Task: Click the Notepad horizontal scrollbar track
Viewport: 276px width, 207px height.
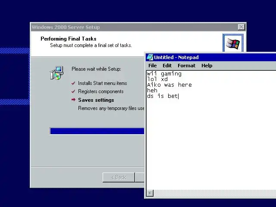Action: click(x=215, y=193)
